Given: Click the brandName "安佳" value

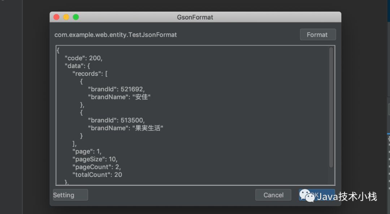Looking at the screenshot, I should pyautogui.click(x=142, y=97).
